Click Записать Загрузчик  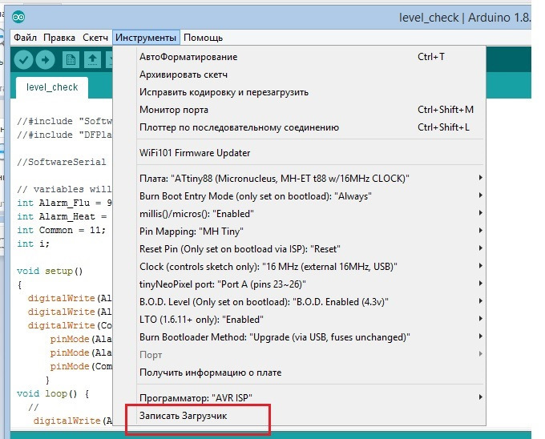point(299,416)
